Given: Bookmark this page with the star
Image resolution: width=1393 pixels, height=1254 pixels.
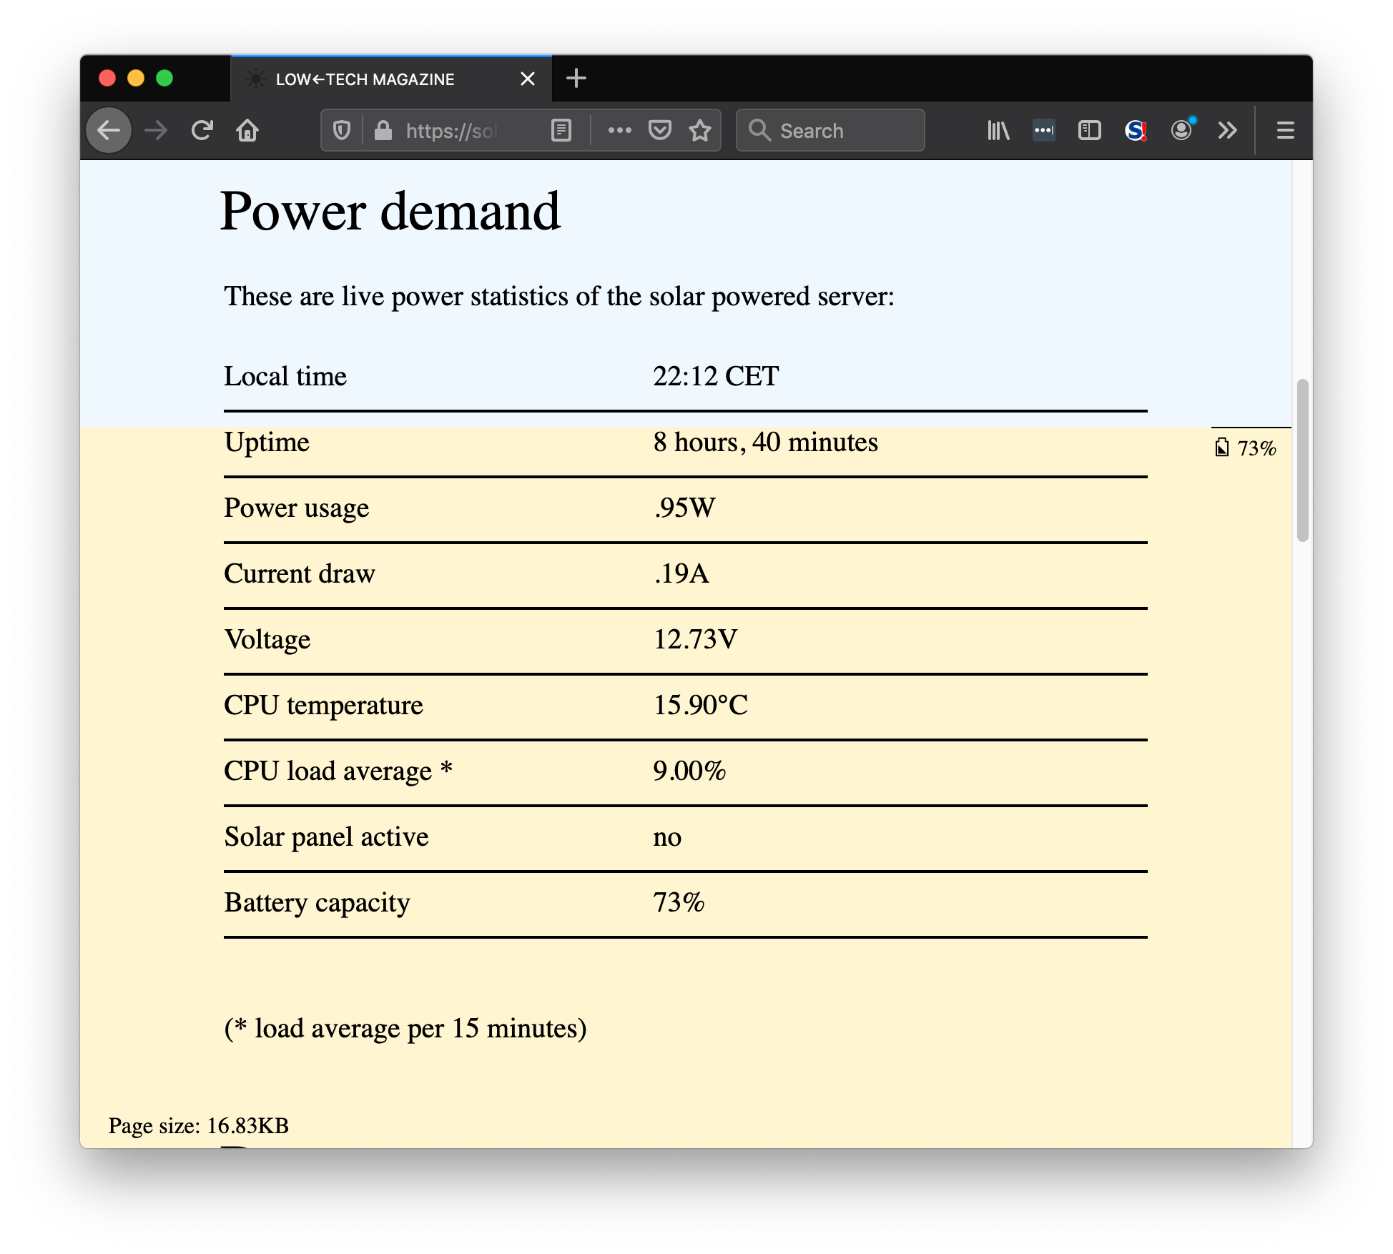Looking at the screenshot, I should click(x=700, y=131).
